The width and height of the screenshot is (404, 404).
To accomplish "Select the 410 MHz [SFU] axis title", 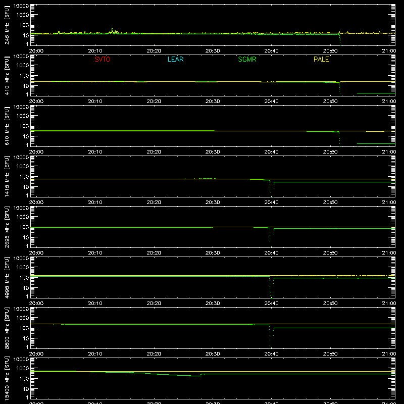I will (7, 75).
